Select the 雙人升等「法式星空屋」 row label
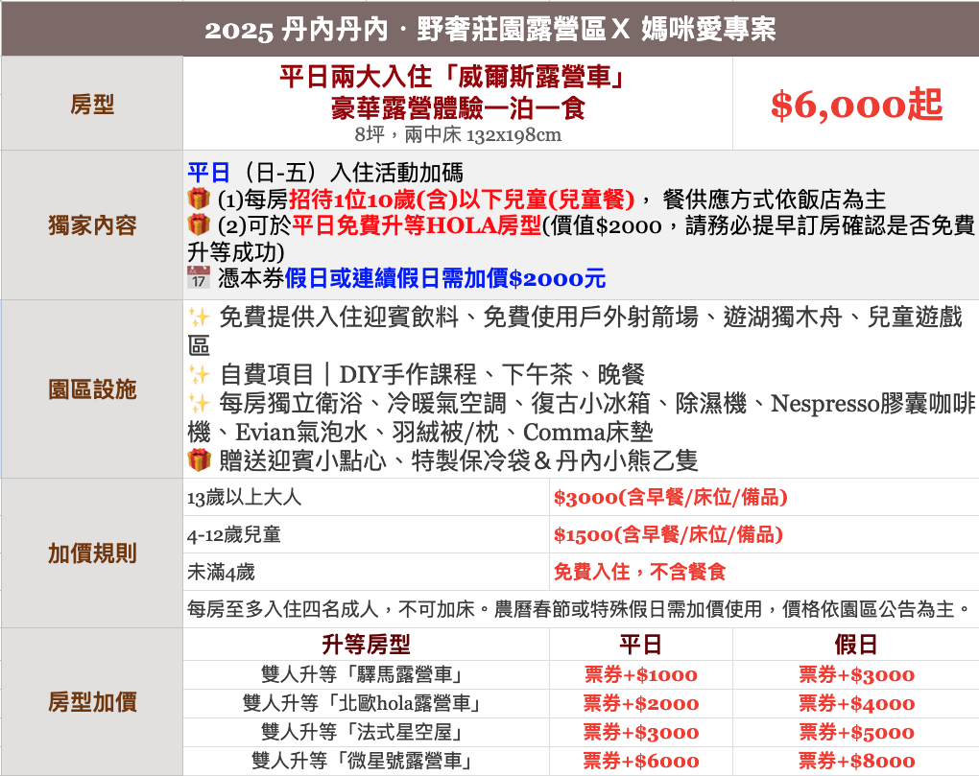The image size is (979, 776). (366, 733)
